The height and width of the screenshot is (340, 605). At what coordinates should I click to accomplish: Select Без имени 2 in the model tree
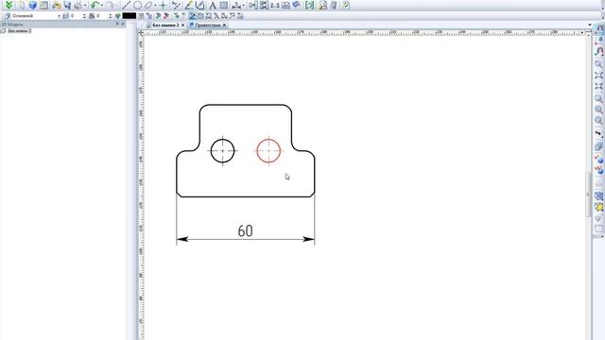pyautogui.click(x=19, y=30)
